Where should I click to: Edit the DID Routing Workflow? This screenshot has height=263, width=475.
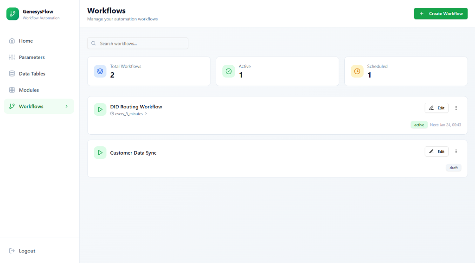(436, 108)
